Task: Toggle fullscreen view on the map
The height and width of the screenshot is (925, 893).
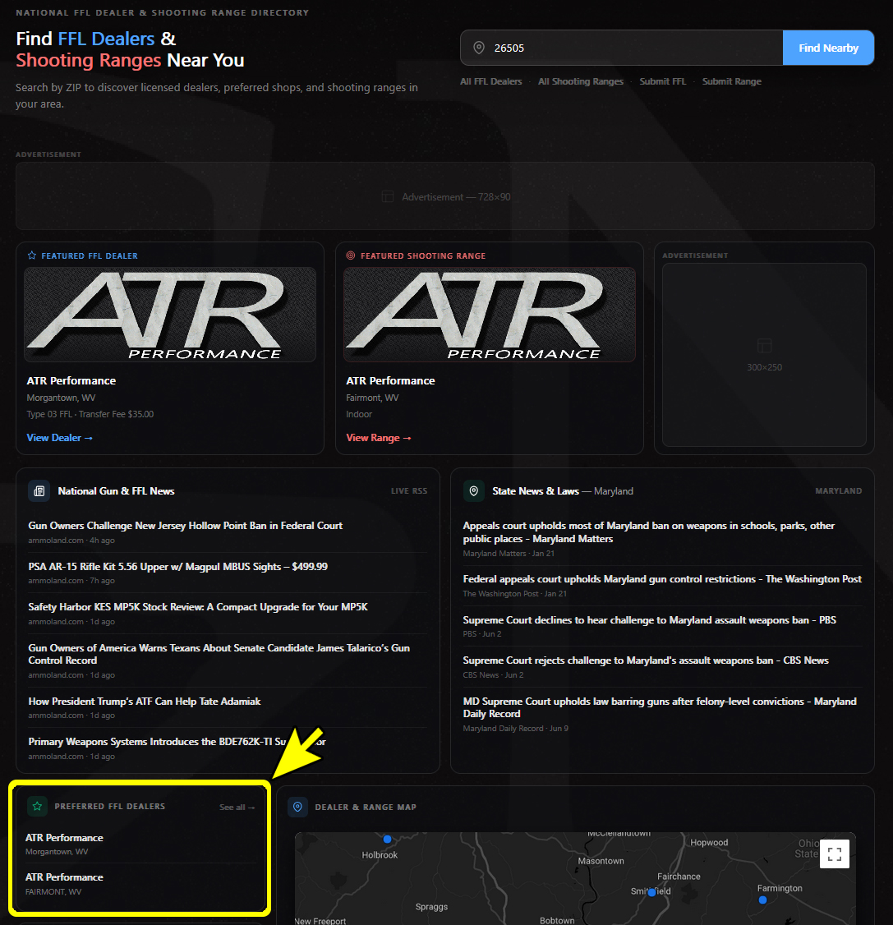Action: tap(835, 854)
